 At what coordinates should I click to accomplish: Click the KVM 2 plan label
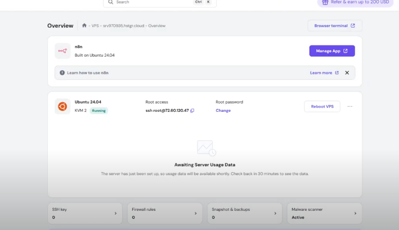[x=80, y=111]
